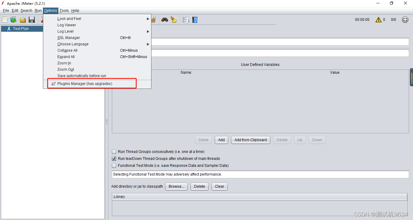
Task: Open Plugins Manager (has upgrades)
Action: (x=97, y=84)
